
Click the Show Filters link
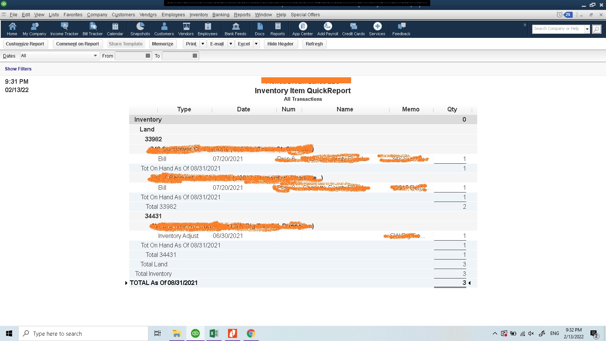click(x=18, y=69)
